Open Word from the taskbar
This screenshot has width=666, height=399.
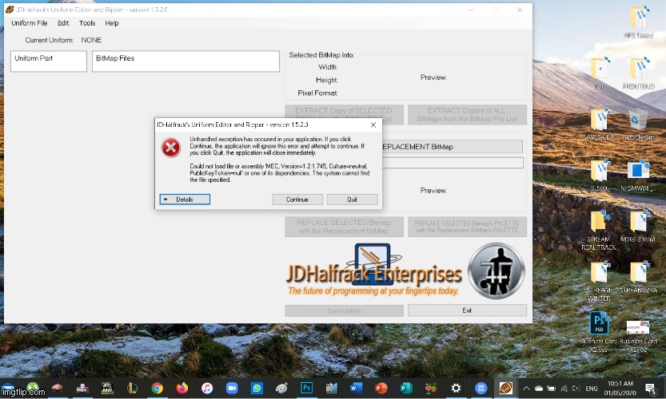tap(356, 388)
